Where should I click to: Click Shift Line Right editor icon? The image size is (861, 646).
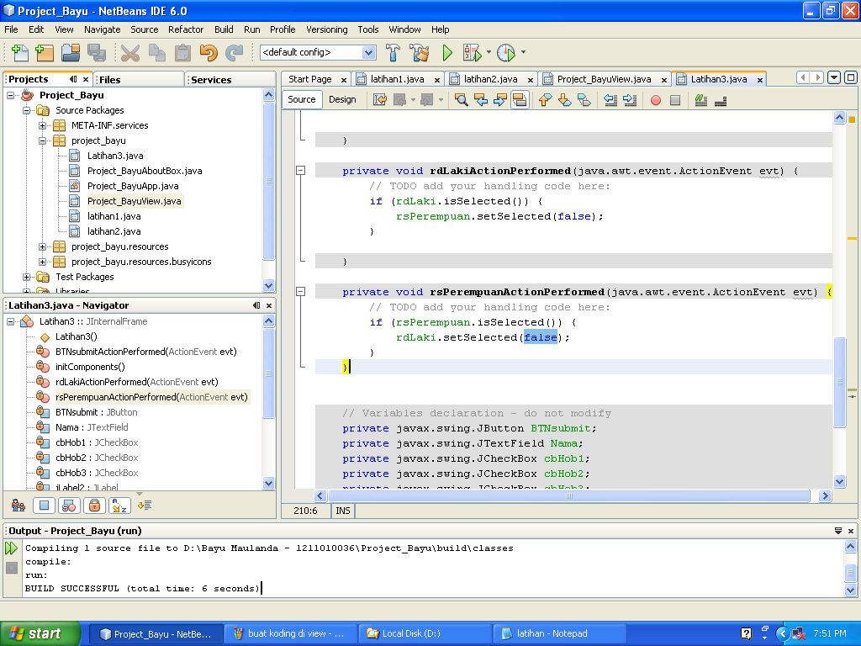click(630, 100)
